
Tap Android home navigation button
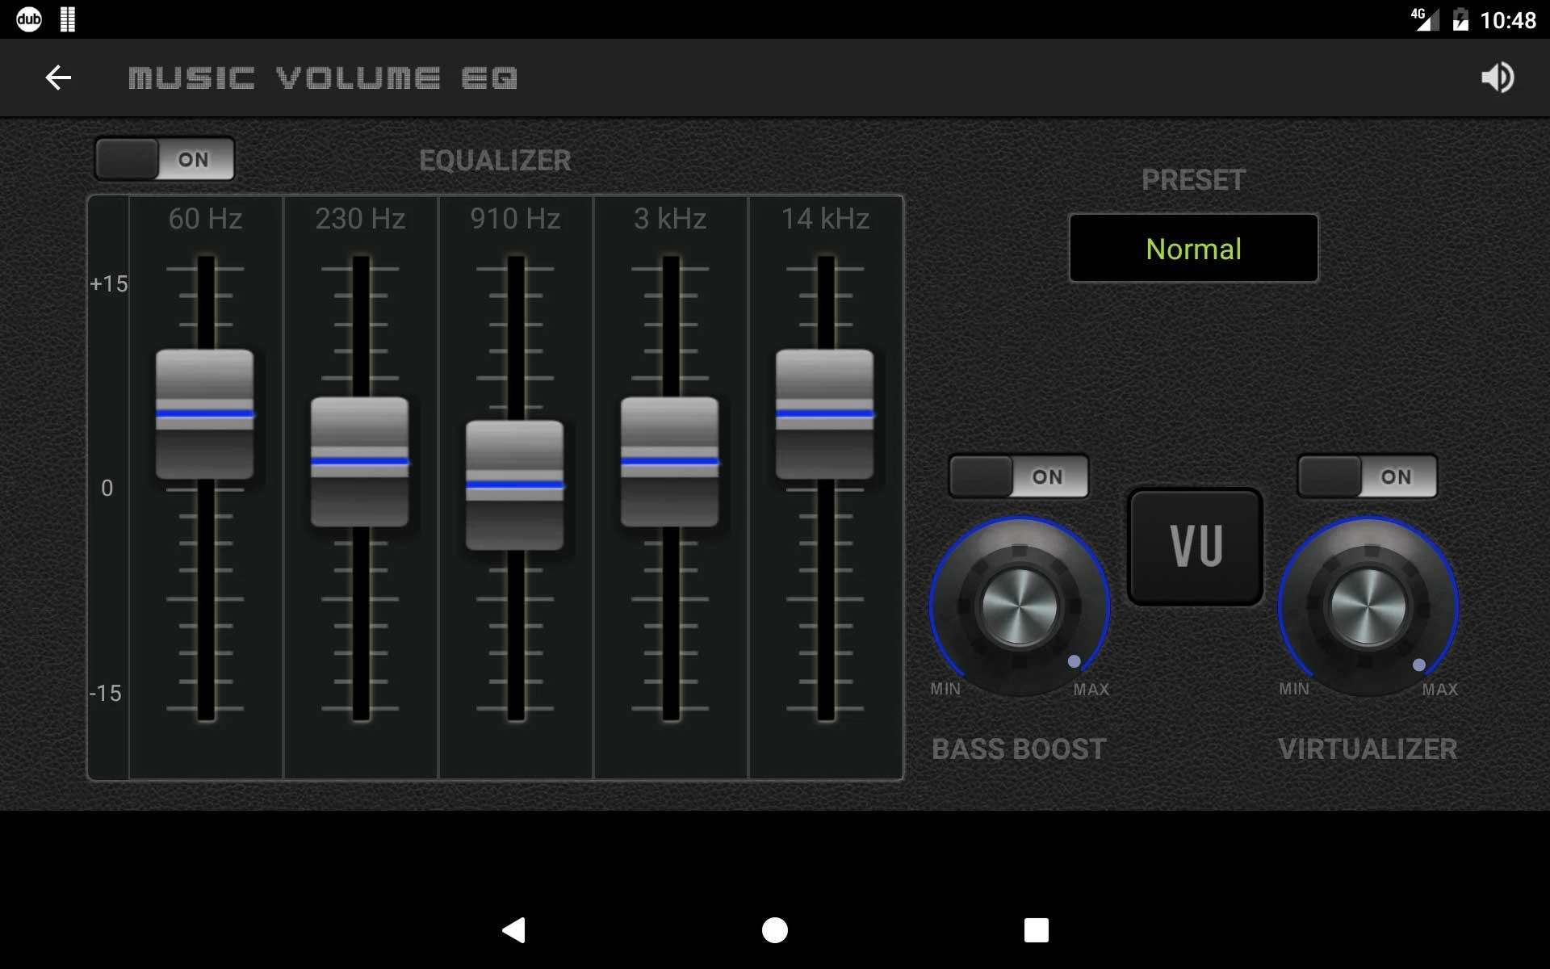(x=775, y=930)
